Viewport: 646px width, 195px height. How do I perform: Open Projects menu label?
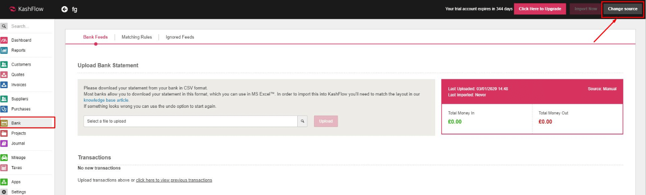click(19, 133)
